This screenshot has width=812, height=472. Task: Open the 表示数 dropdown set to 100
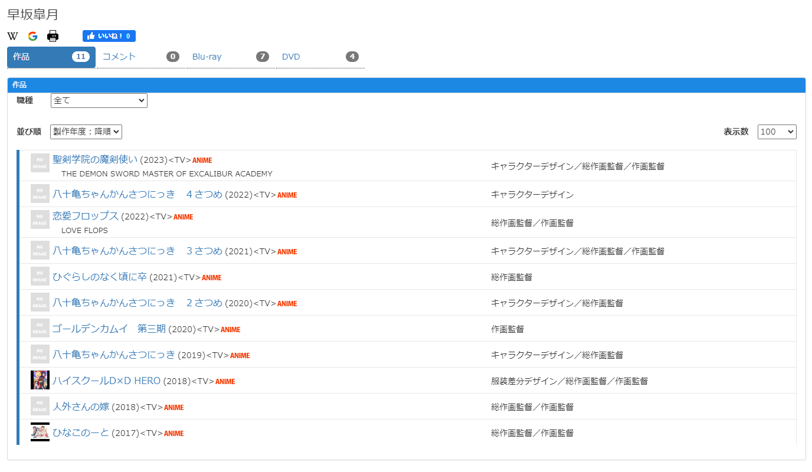(777, 132)
